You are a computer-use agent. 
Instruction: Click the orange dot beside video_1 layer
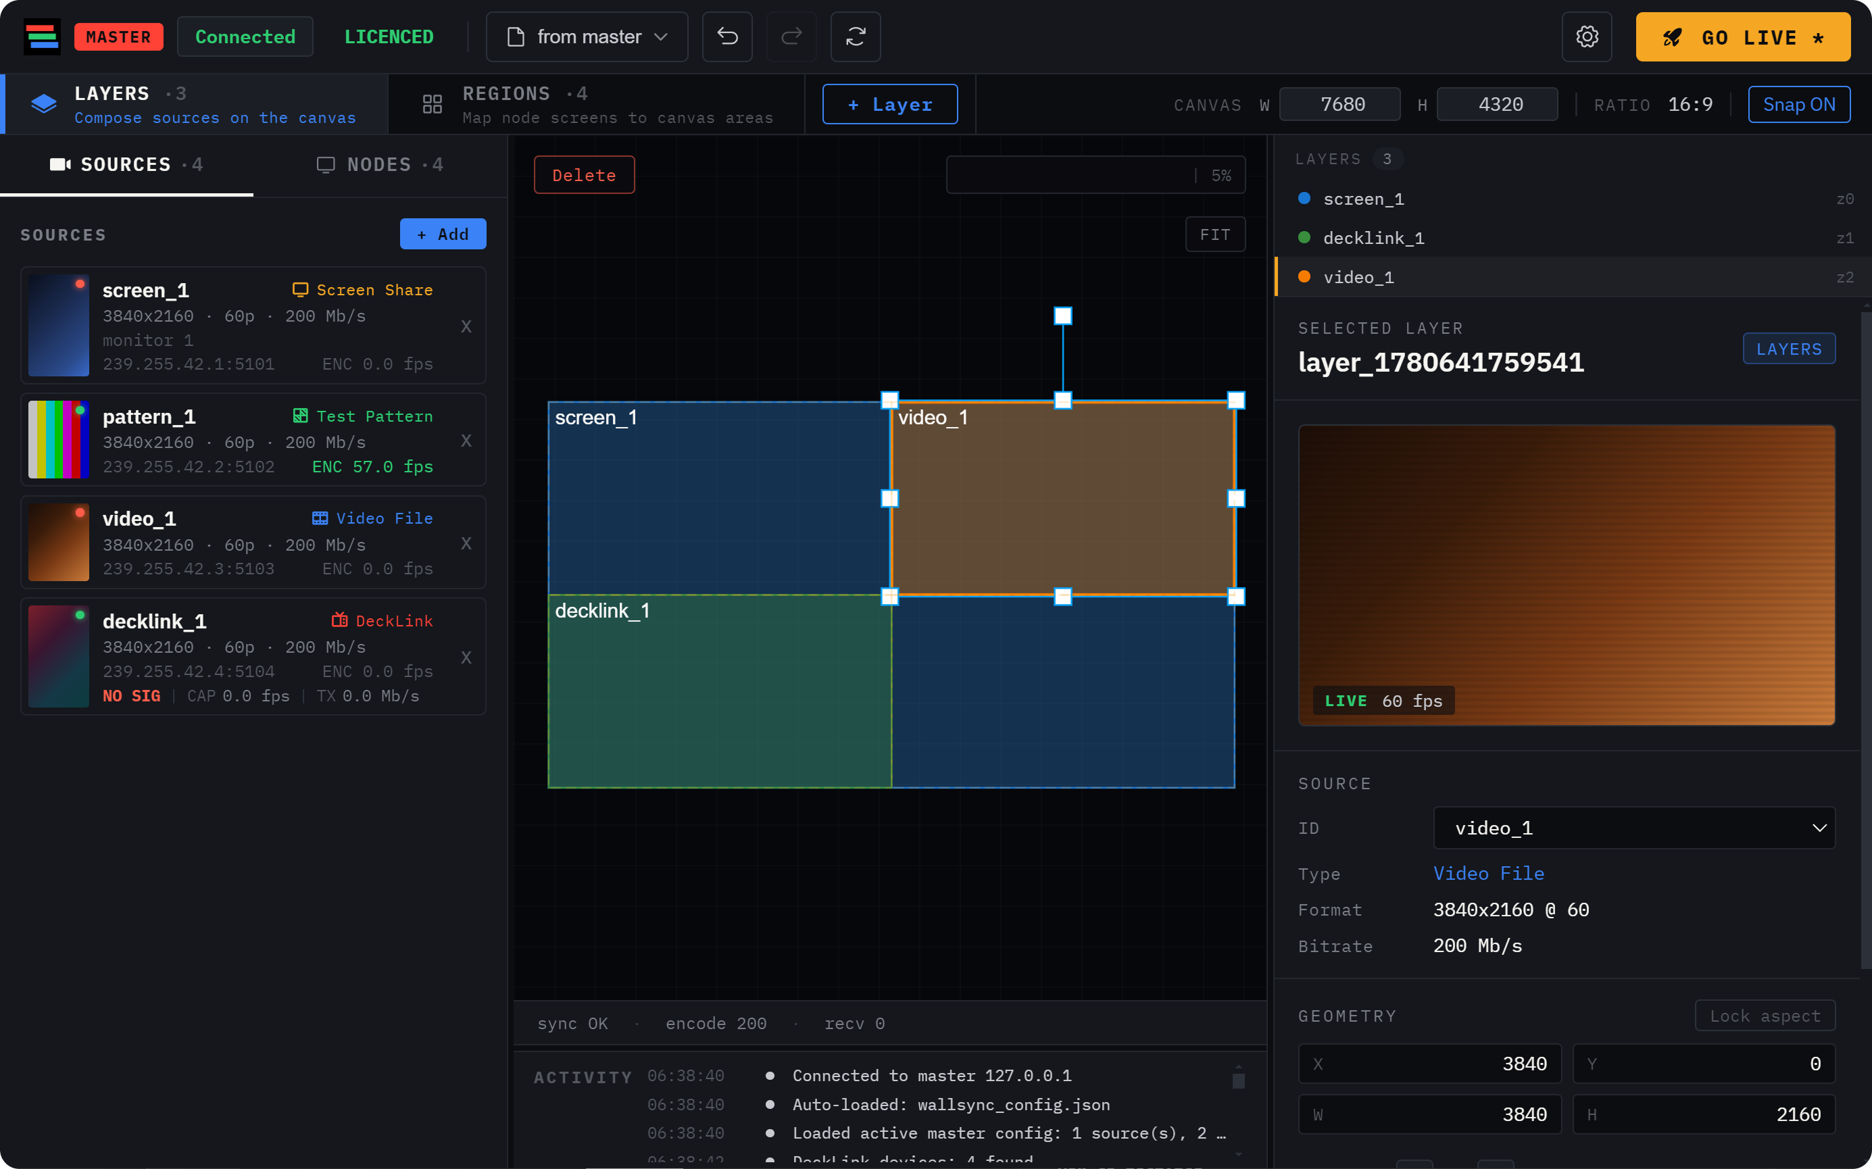[1304, 277]
